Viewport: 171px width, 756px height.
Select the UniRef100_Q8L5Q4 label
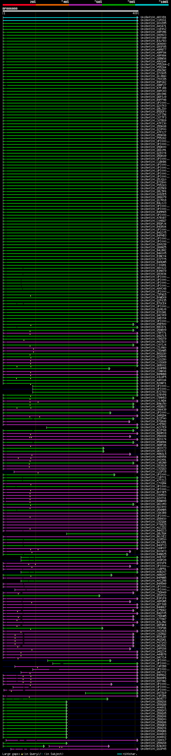[x=153, y=534]
